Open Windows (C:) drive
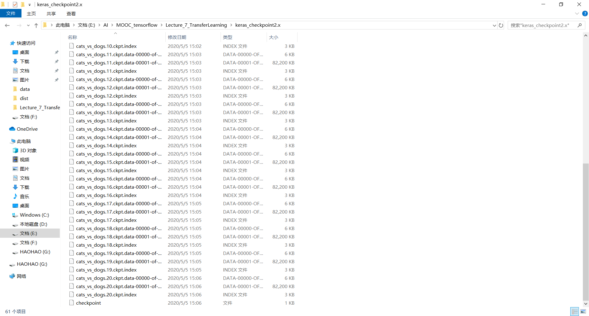 click(34, 215)
